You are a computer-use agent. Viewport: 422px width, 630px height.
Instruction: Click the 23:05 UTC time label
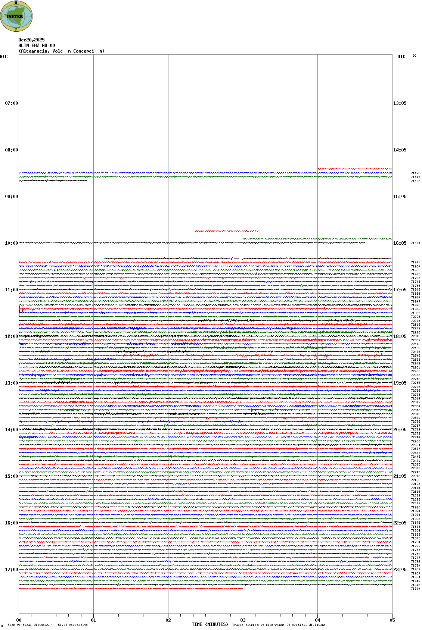pos(400,570)
